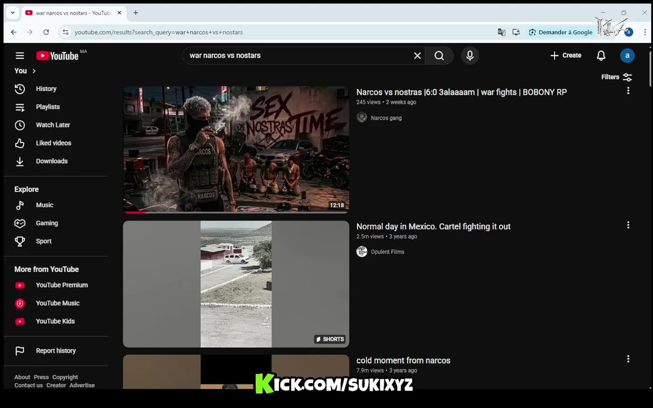Click the red progress bar on first video
This screenshot has height=408, width=653.
click(134, 212)
